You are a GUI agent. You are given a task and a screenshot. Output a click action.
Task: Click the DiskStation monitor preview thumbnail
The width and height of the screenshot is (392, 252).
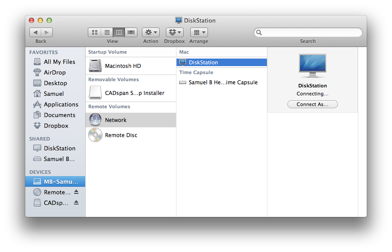313,66
